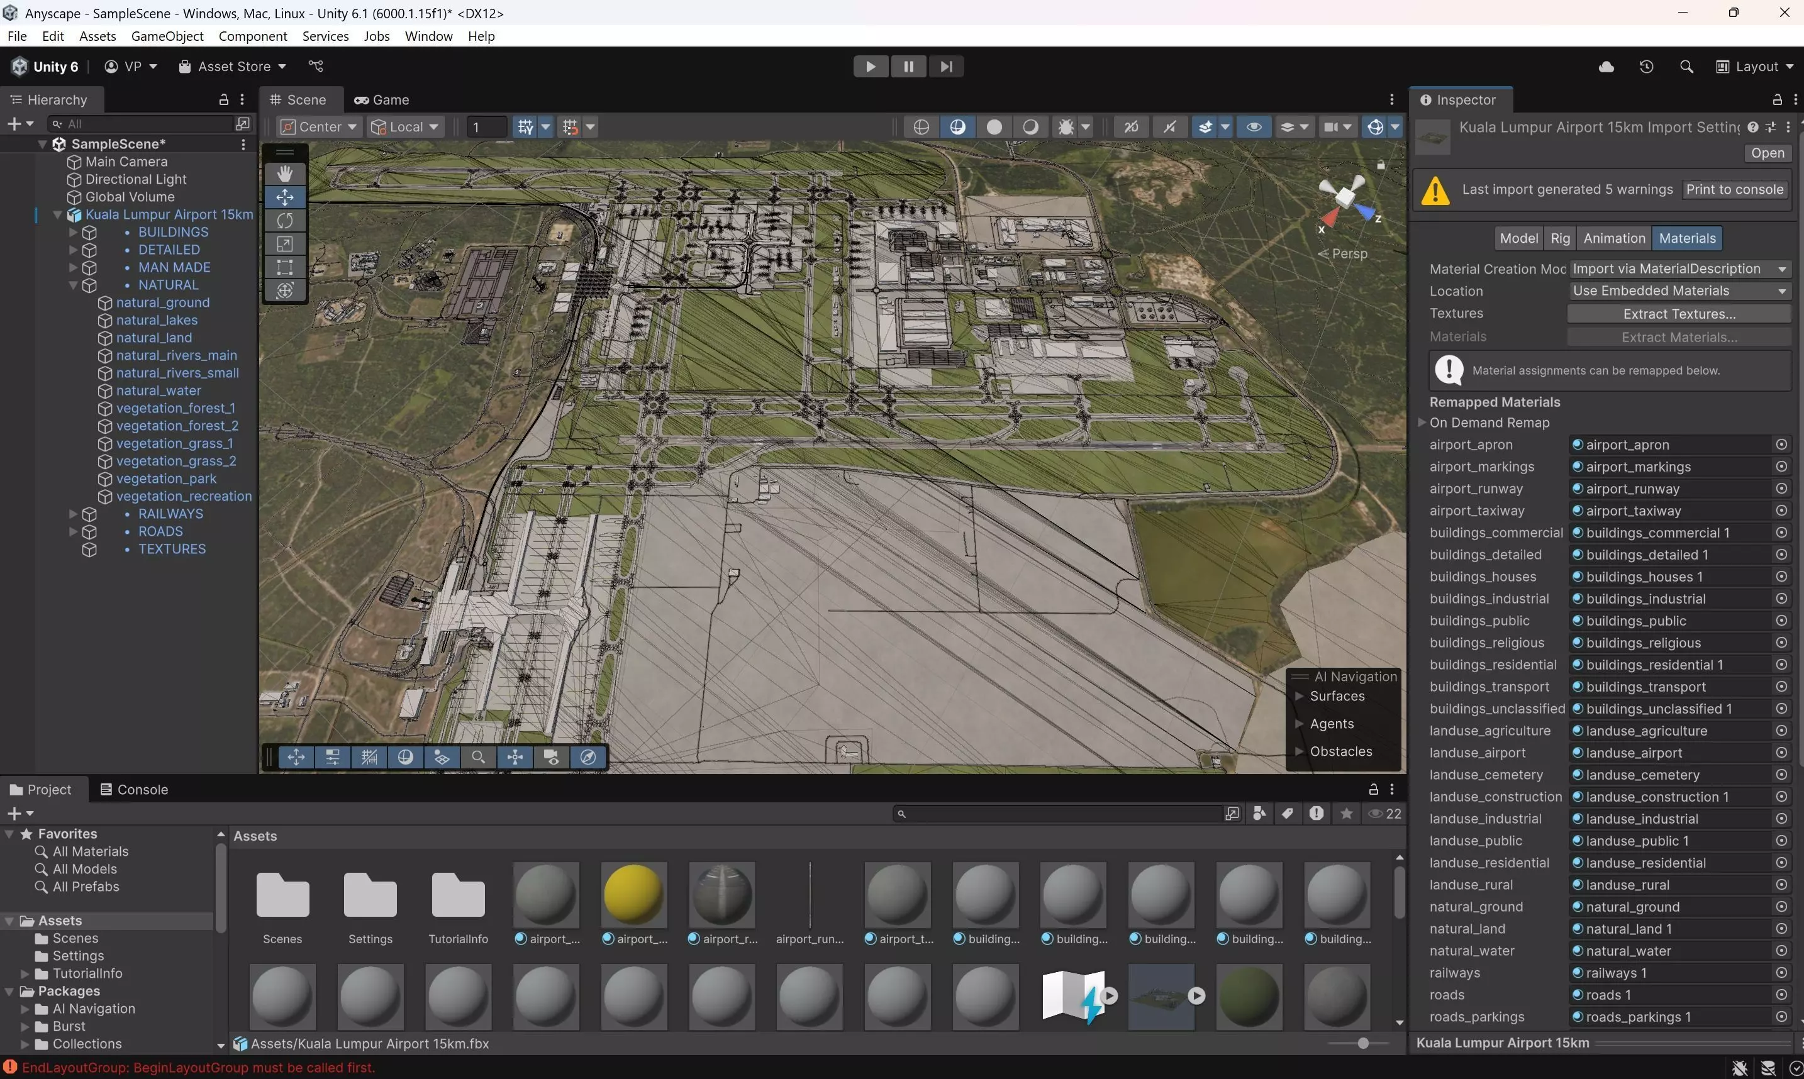The width and height of the screenshot is (1804, 1079).
Task: Select the yellow airport_markings material thumbnail
Action: (x=633, y=894)
